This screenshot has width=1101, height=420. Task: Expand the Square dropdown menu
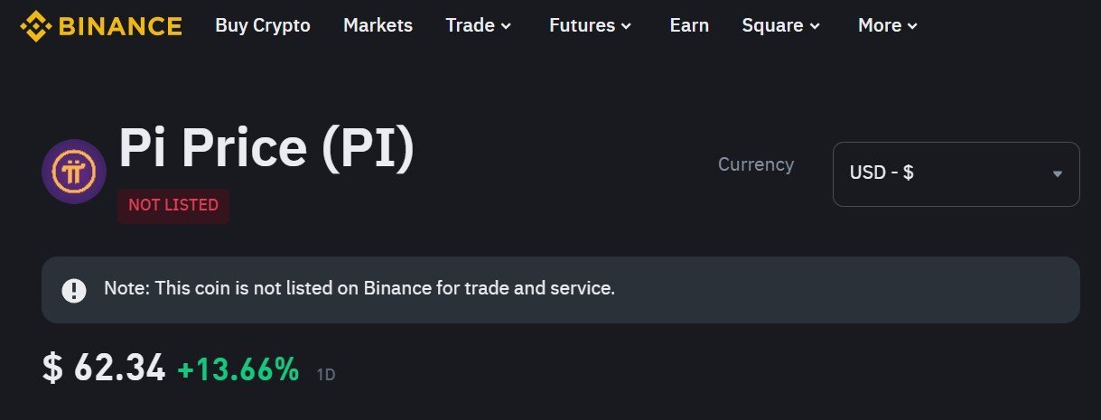click(781, 25)
